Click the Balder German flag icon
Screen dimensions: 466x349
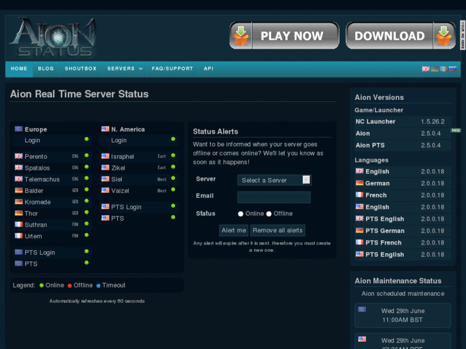19,190
